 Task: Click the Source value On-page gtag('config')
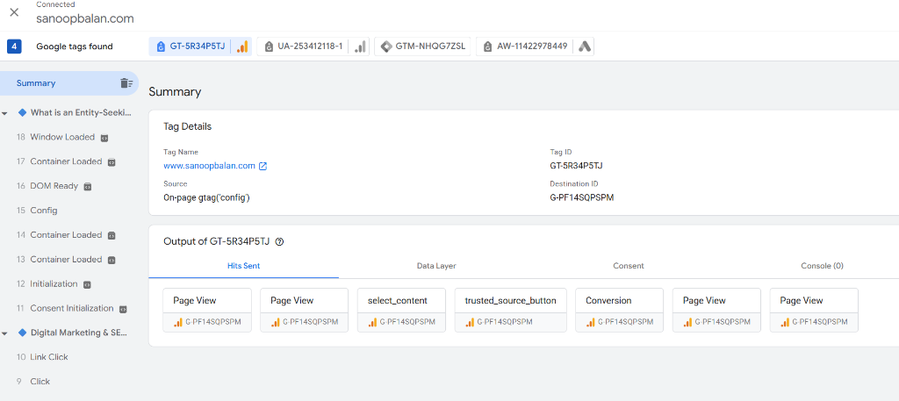tap(207, 197)
